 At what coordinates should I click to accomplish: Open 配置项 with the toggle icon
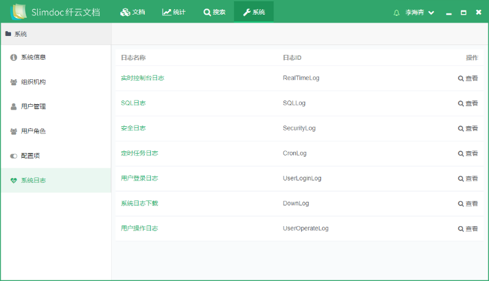(x=30, y=156)
